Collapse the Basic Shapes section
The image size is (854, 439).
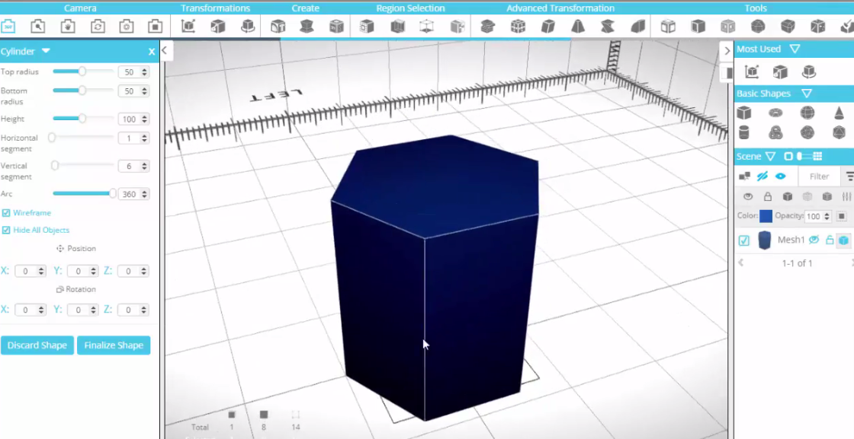point(807,94)
